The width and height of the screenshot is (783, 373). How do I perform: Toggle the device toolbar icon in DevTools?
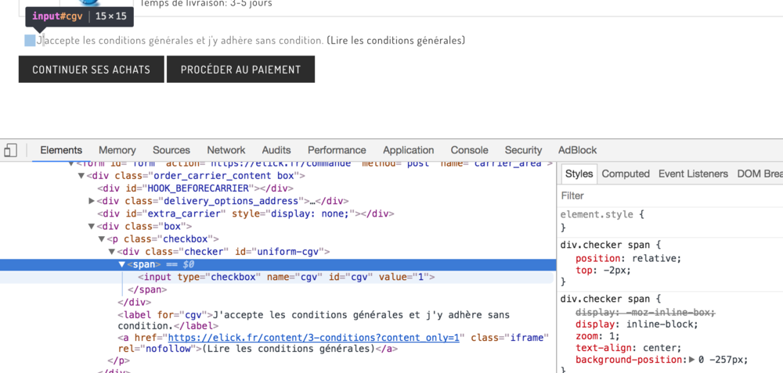11,150
